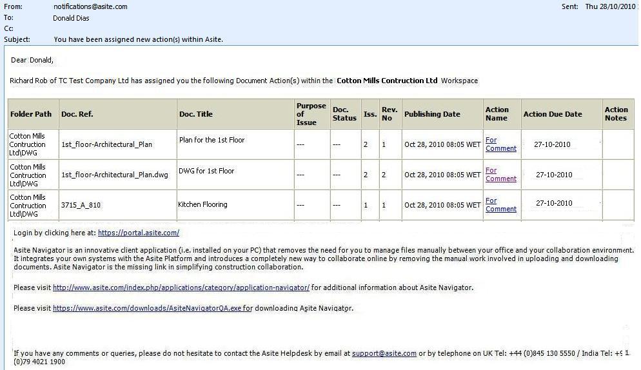Select the subject line text
The image size is (641, 370).
139,40
